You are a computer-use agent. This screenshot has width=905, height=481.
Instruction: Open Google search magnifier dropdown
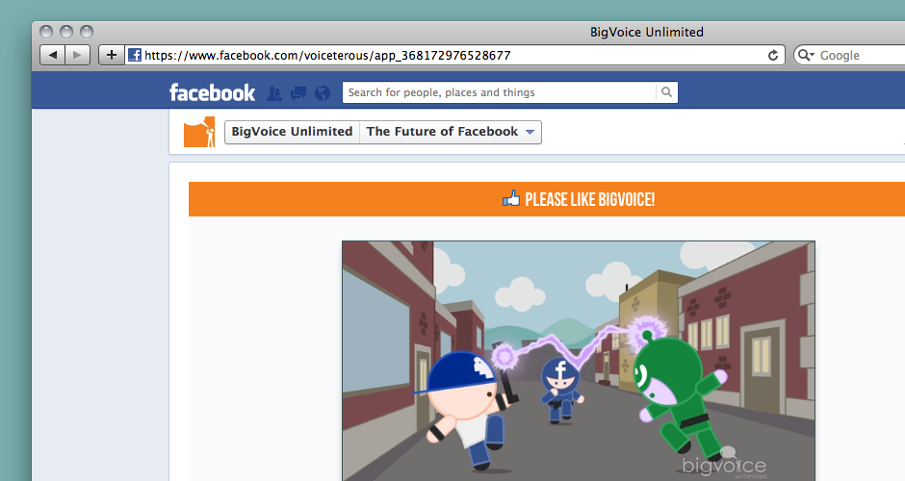806,56
